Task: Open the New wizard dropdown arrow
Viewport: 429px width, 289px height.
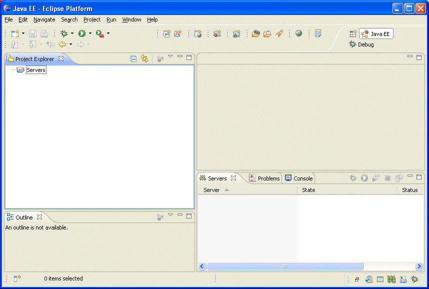Action: 23,33
